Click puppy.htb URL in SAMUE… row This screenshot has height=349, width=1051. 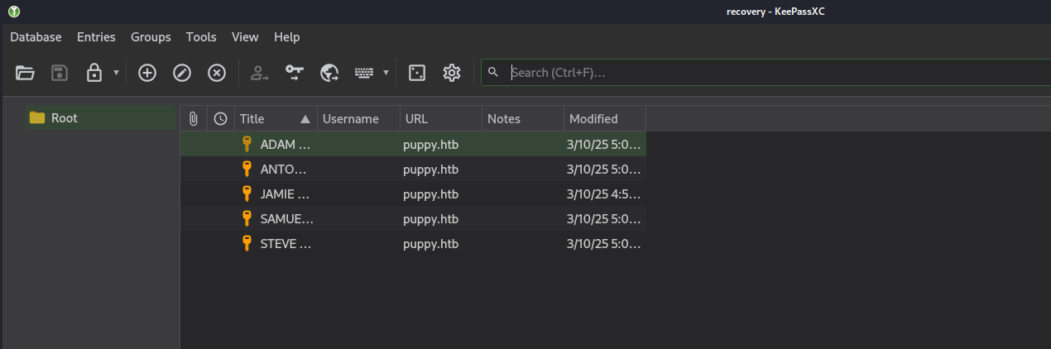pyautogui.click(x=431, y=219)
